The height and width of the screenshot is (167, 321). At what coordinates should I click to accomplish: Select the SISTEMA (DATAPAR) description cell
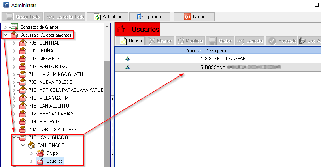[262, 59]
